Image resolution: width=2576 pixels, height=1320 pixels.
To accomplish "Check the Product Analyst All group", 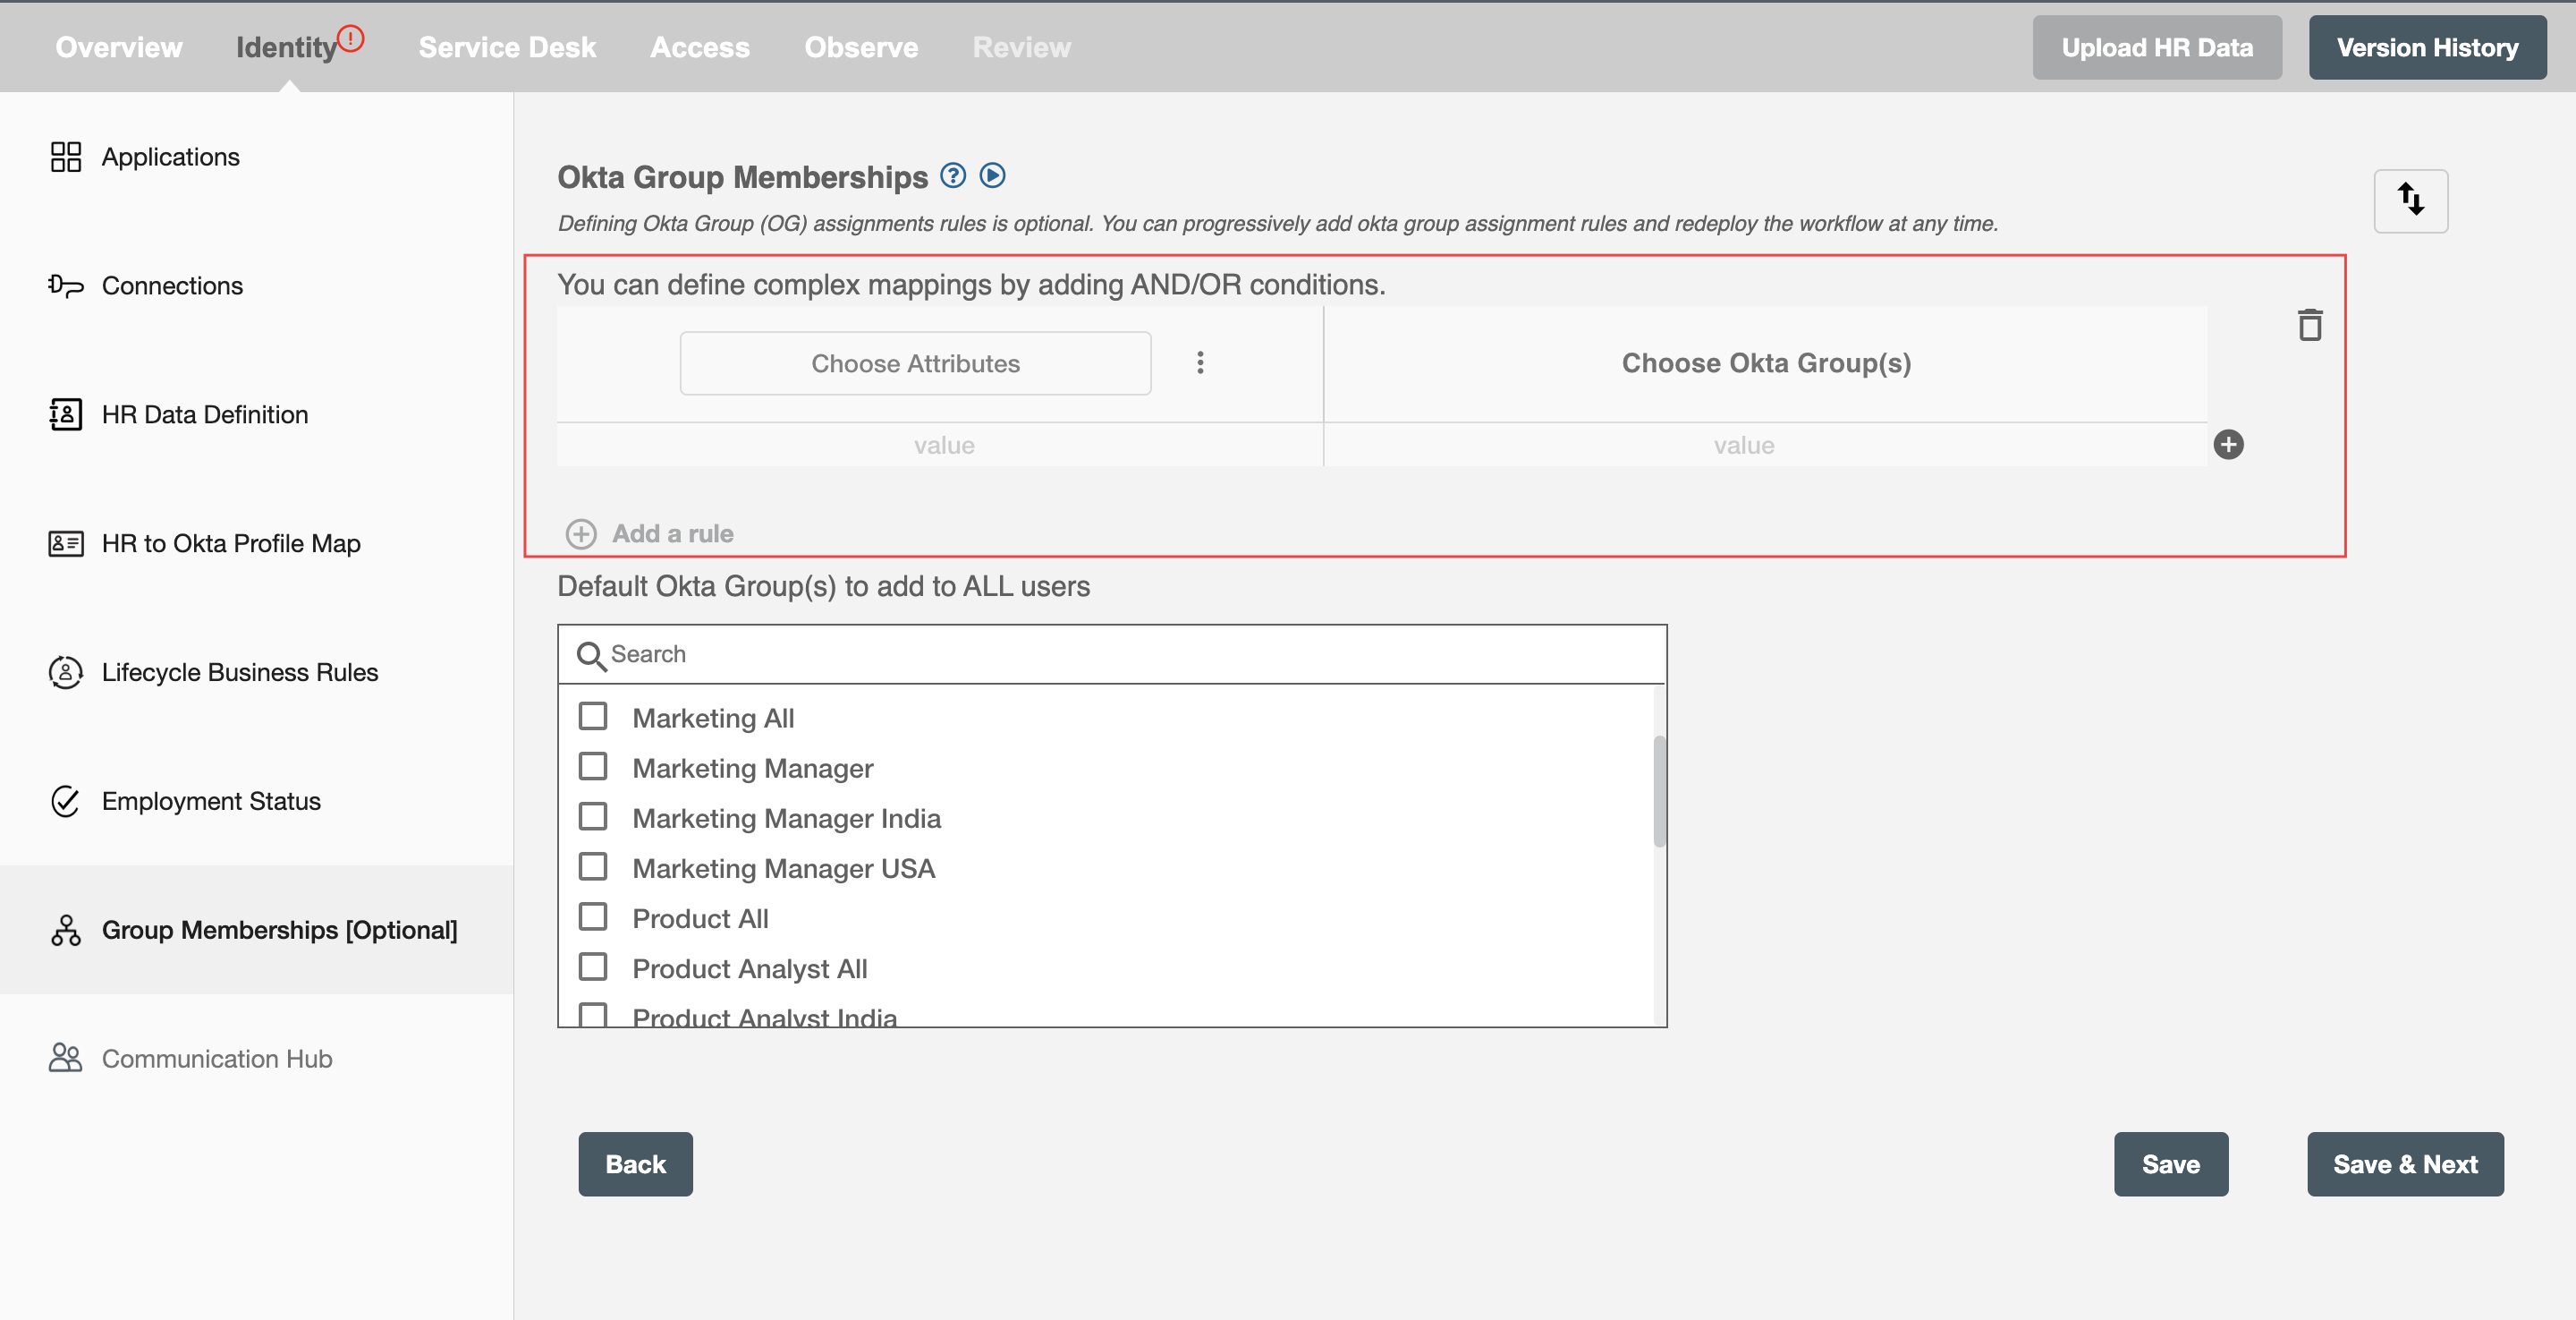I will coord(593,967).
